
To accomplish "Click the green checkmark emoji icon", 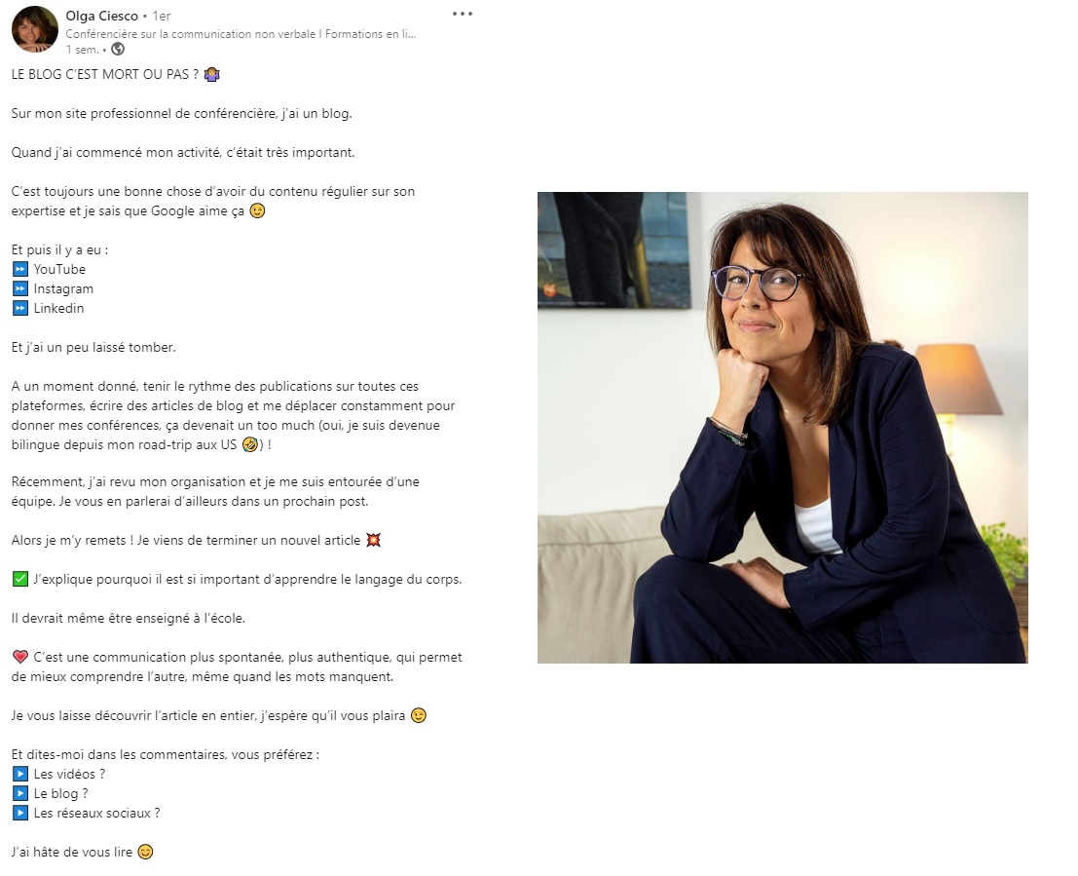I will (x=20, y=580).
